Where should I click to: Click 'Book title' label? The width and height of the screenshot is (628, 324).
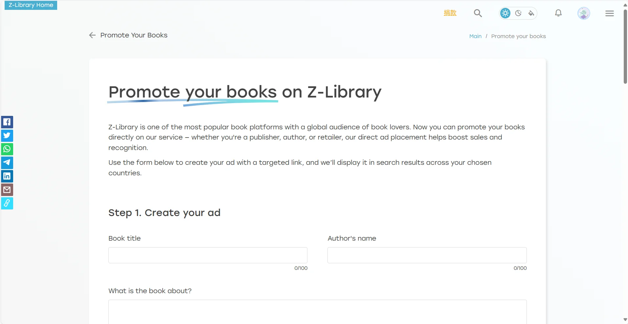(x=124, y=238)
